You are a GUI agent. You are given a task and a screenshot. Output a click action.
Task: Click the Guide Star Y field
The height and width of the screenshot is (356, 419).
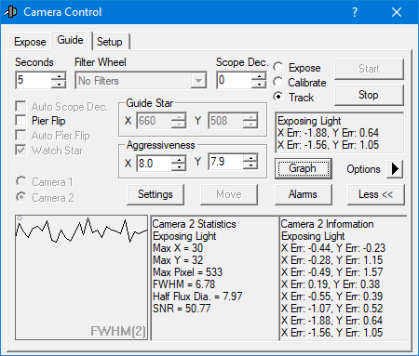[x=225, y=121]
